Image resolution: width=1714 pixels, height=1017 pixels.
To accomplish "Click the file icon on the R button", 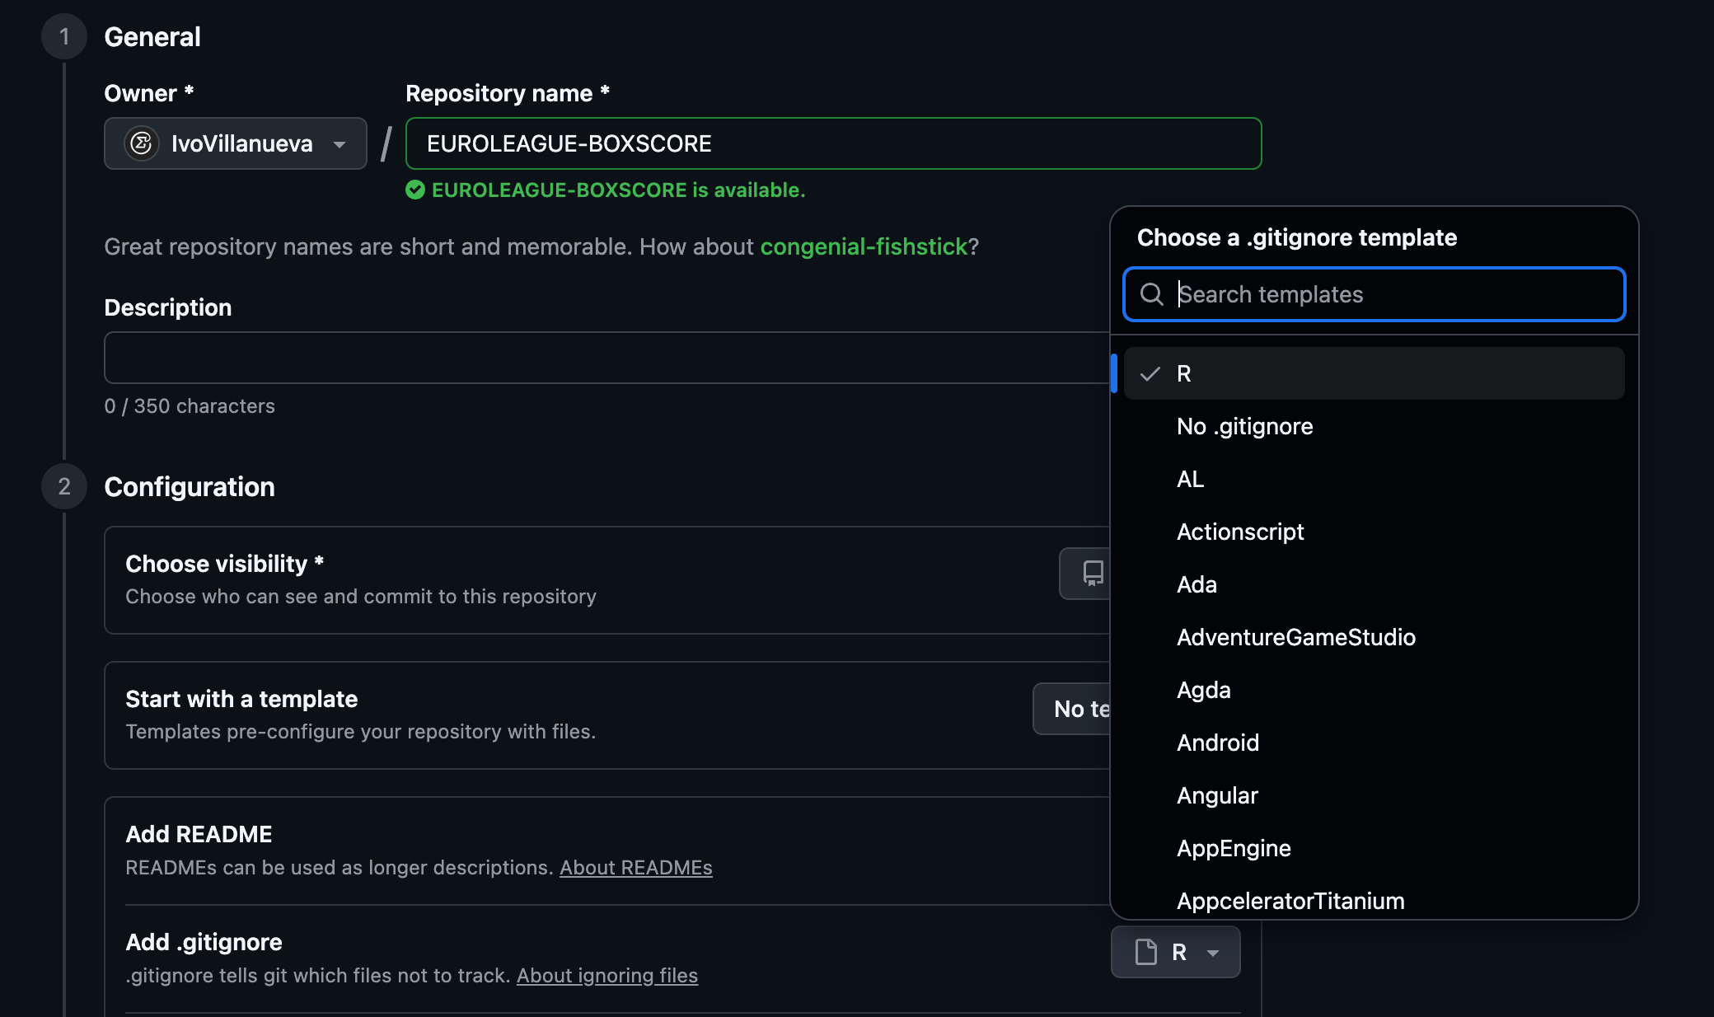I will point(1145,952).
